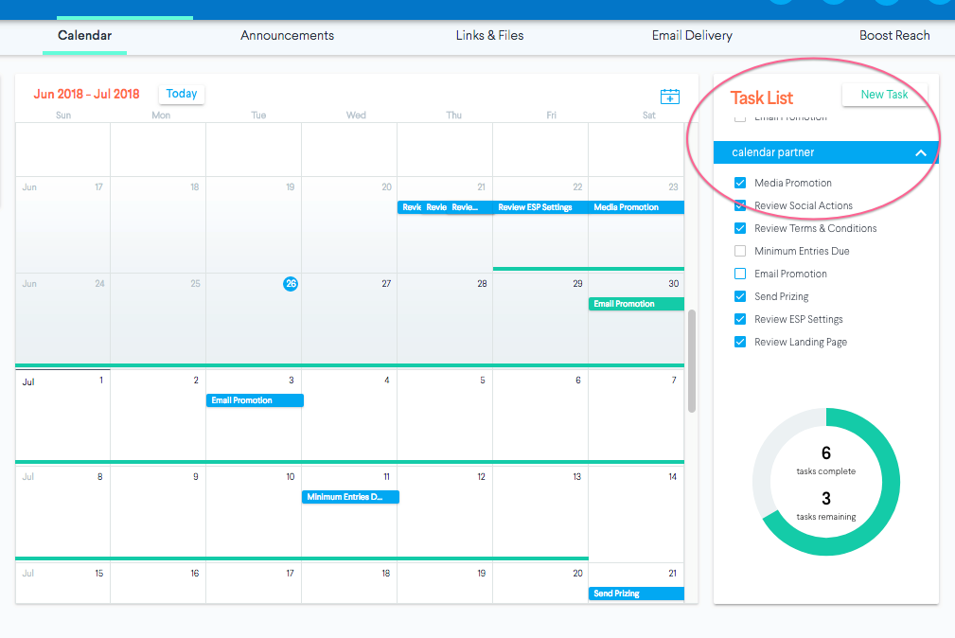Click the Task List heading
The width and height of the screenshot is (955, 638).
(761, 98)
